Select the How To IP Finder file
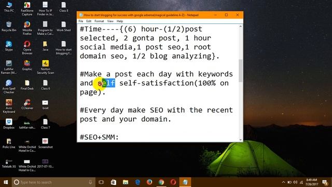Viewport: 332px width, 187px height. point(45,8)
